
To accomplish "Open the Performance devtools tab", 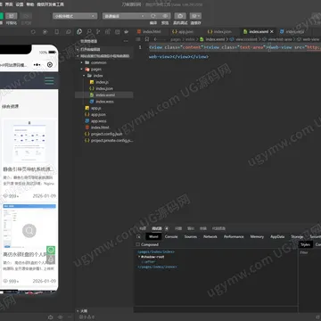I will [x=234, y=236].
